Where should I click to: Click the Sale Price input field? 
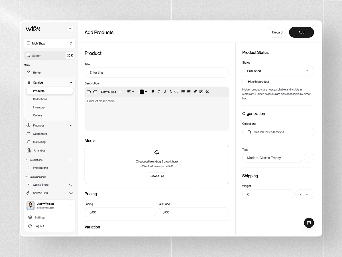click(x=193, y=212)
